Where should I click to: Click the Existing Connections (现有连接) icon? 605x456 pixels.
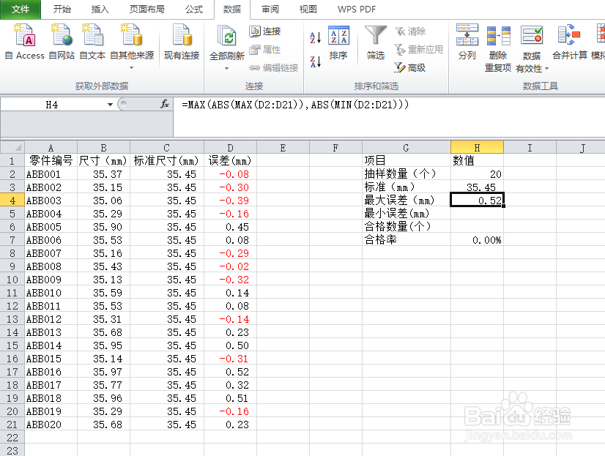click(x=182, y=41)
